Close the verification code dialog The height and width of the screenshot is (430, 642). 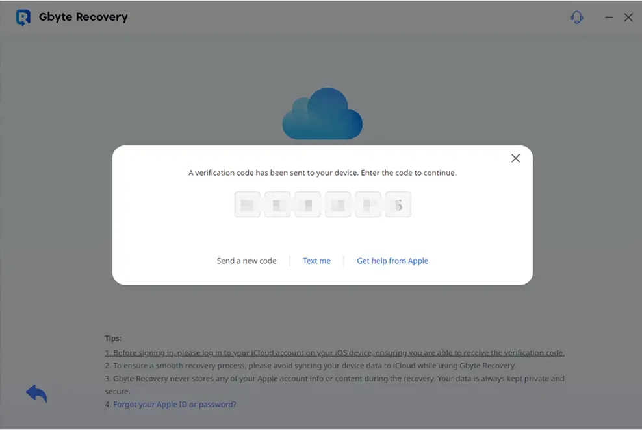point(515,158)
